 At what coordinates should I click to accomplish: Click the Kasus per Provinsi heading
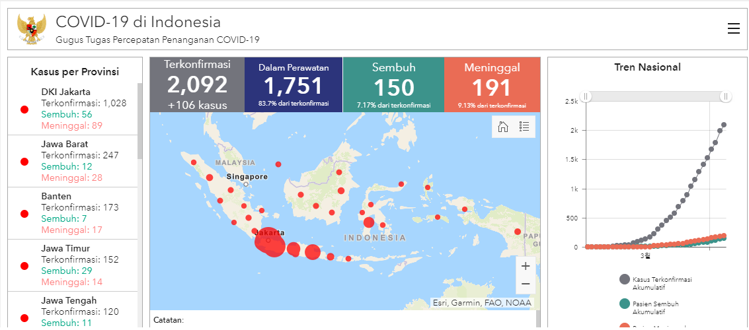click(75, 72)
